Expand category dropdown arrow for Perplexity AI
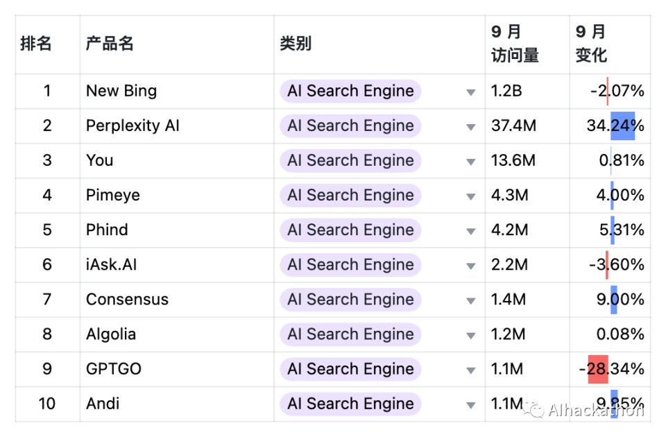Viewport: 666px width, 437px height. [x=471, y=127]
